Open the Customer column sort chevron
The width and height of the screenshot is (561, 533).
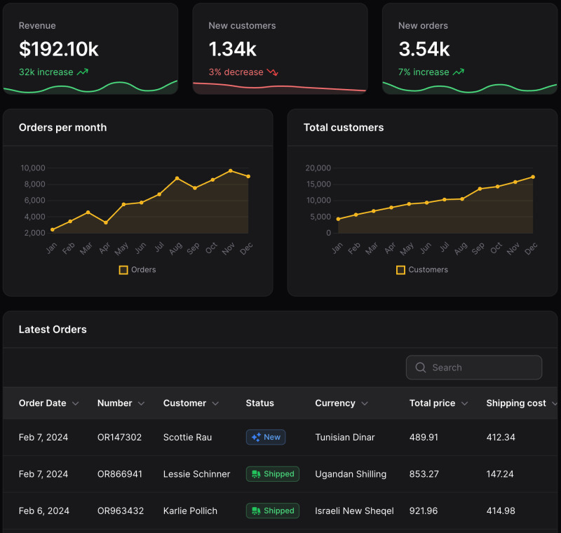(215, 403)
